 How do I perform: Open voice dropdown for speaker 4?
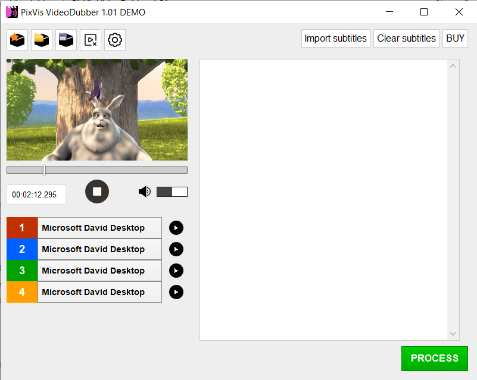pyautogui.click(x=99, y=292)
